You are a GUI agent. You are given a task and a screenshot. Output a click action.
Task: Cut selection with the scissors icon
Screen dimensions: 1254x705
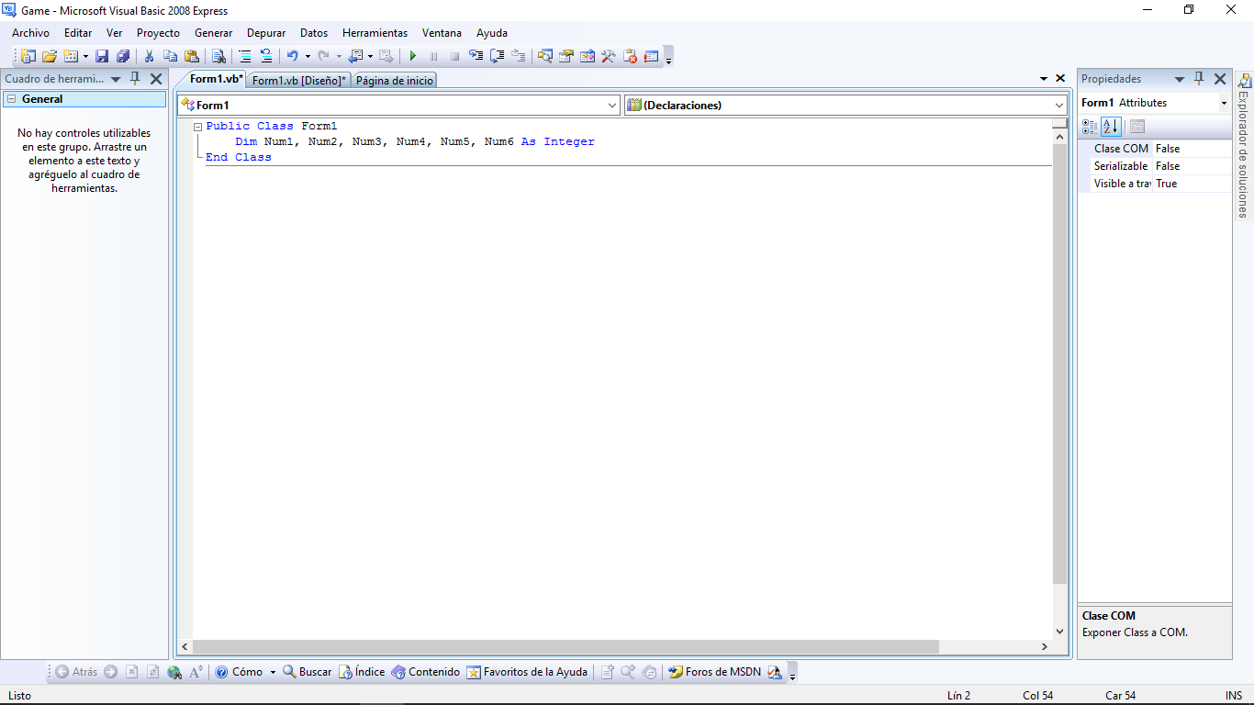tap(149, 56)
